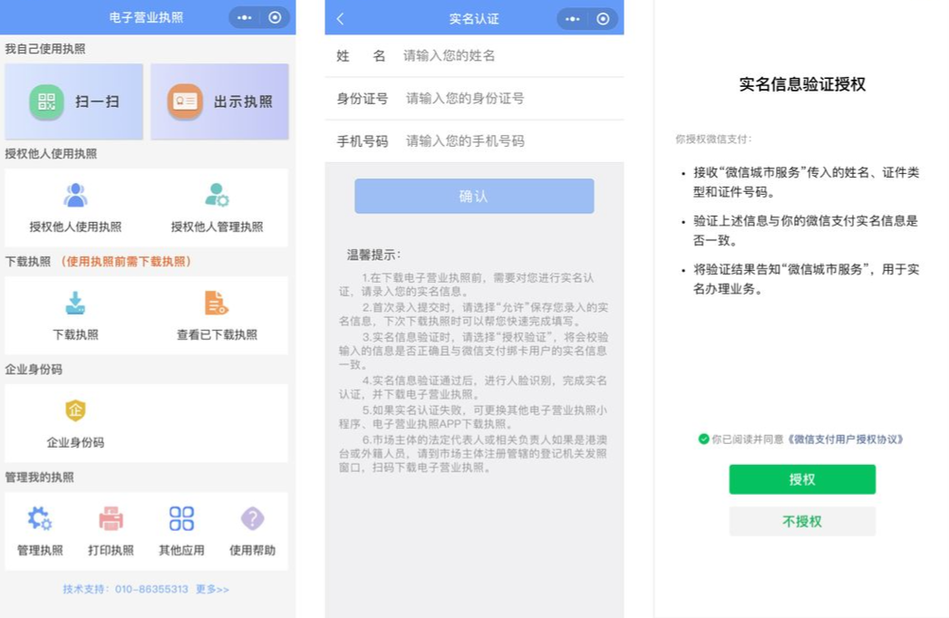Open 其他应用 grid icon
The height and width of the screenshot is (618, 949).
click(181, 518)
